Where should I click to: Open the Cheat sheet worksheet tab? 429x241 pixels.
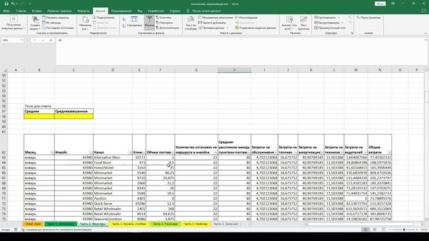33,224
